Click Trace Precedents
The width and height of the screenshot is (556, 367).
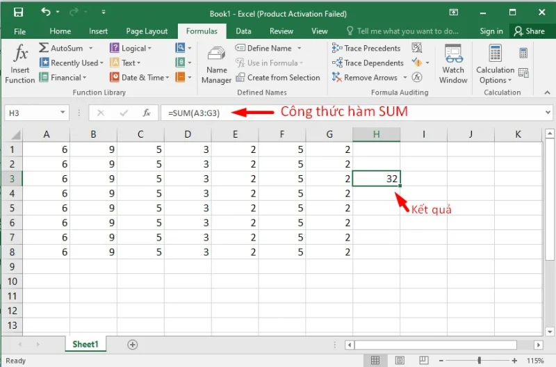(x=366, y=48)
